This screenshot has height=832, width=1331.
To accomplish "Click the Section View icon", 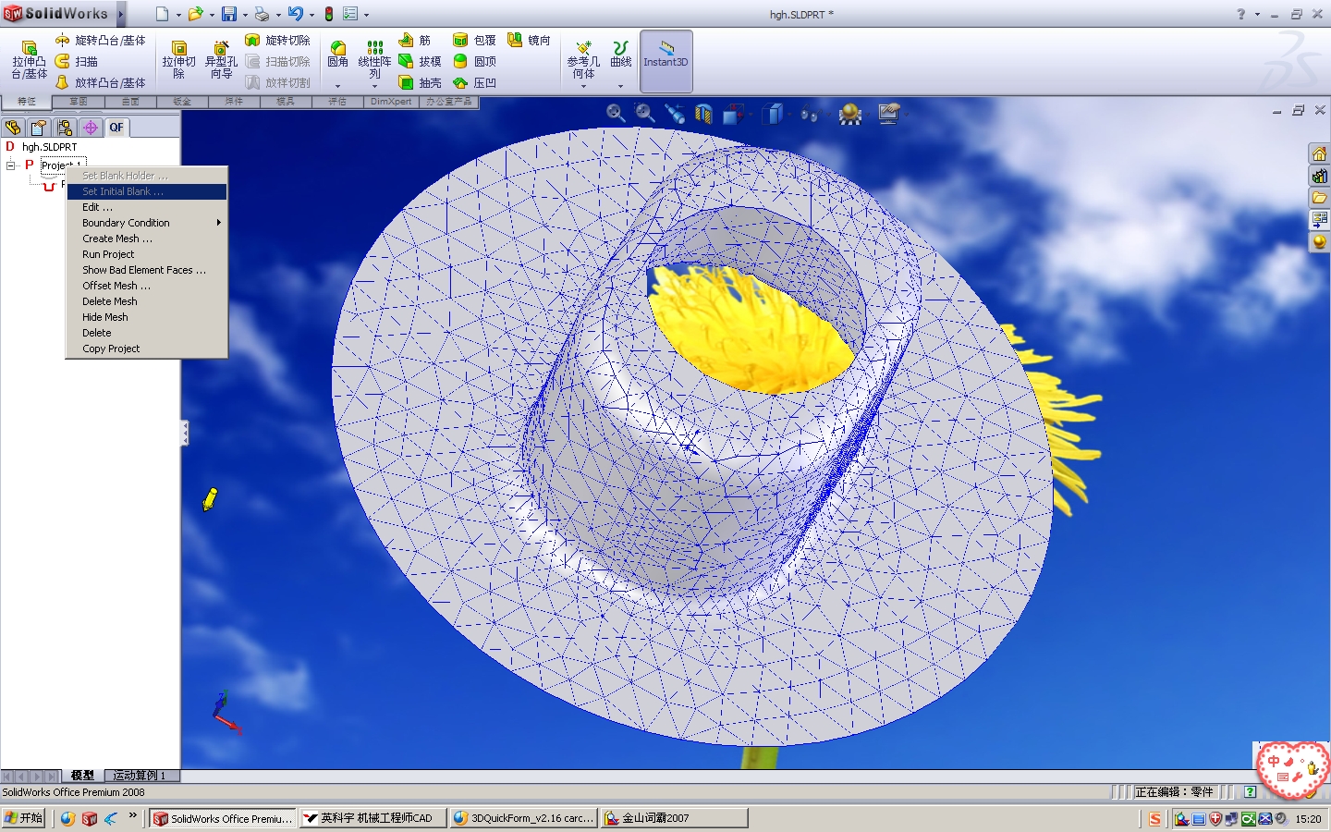I will (704, 114).
